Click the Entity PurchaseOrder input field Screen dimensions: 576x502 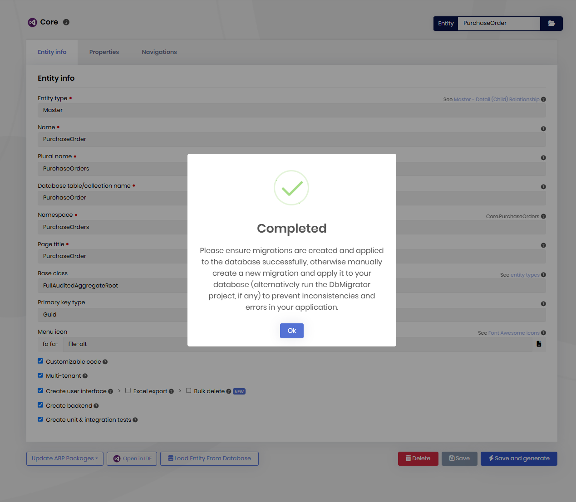[498, 24]
